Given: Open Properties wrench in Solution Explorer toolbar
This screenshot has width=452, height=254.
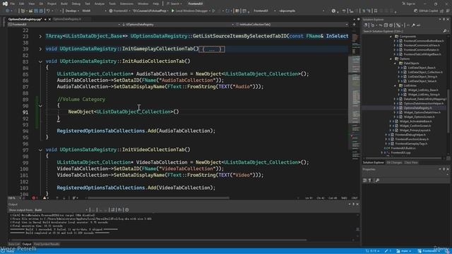Looking at the screenshot, I should 413,25.
